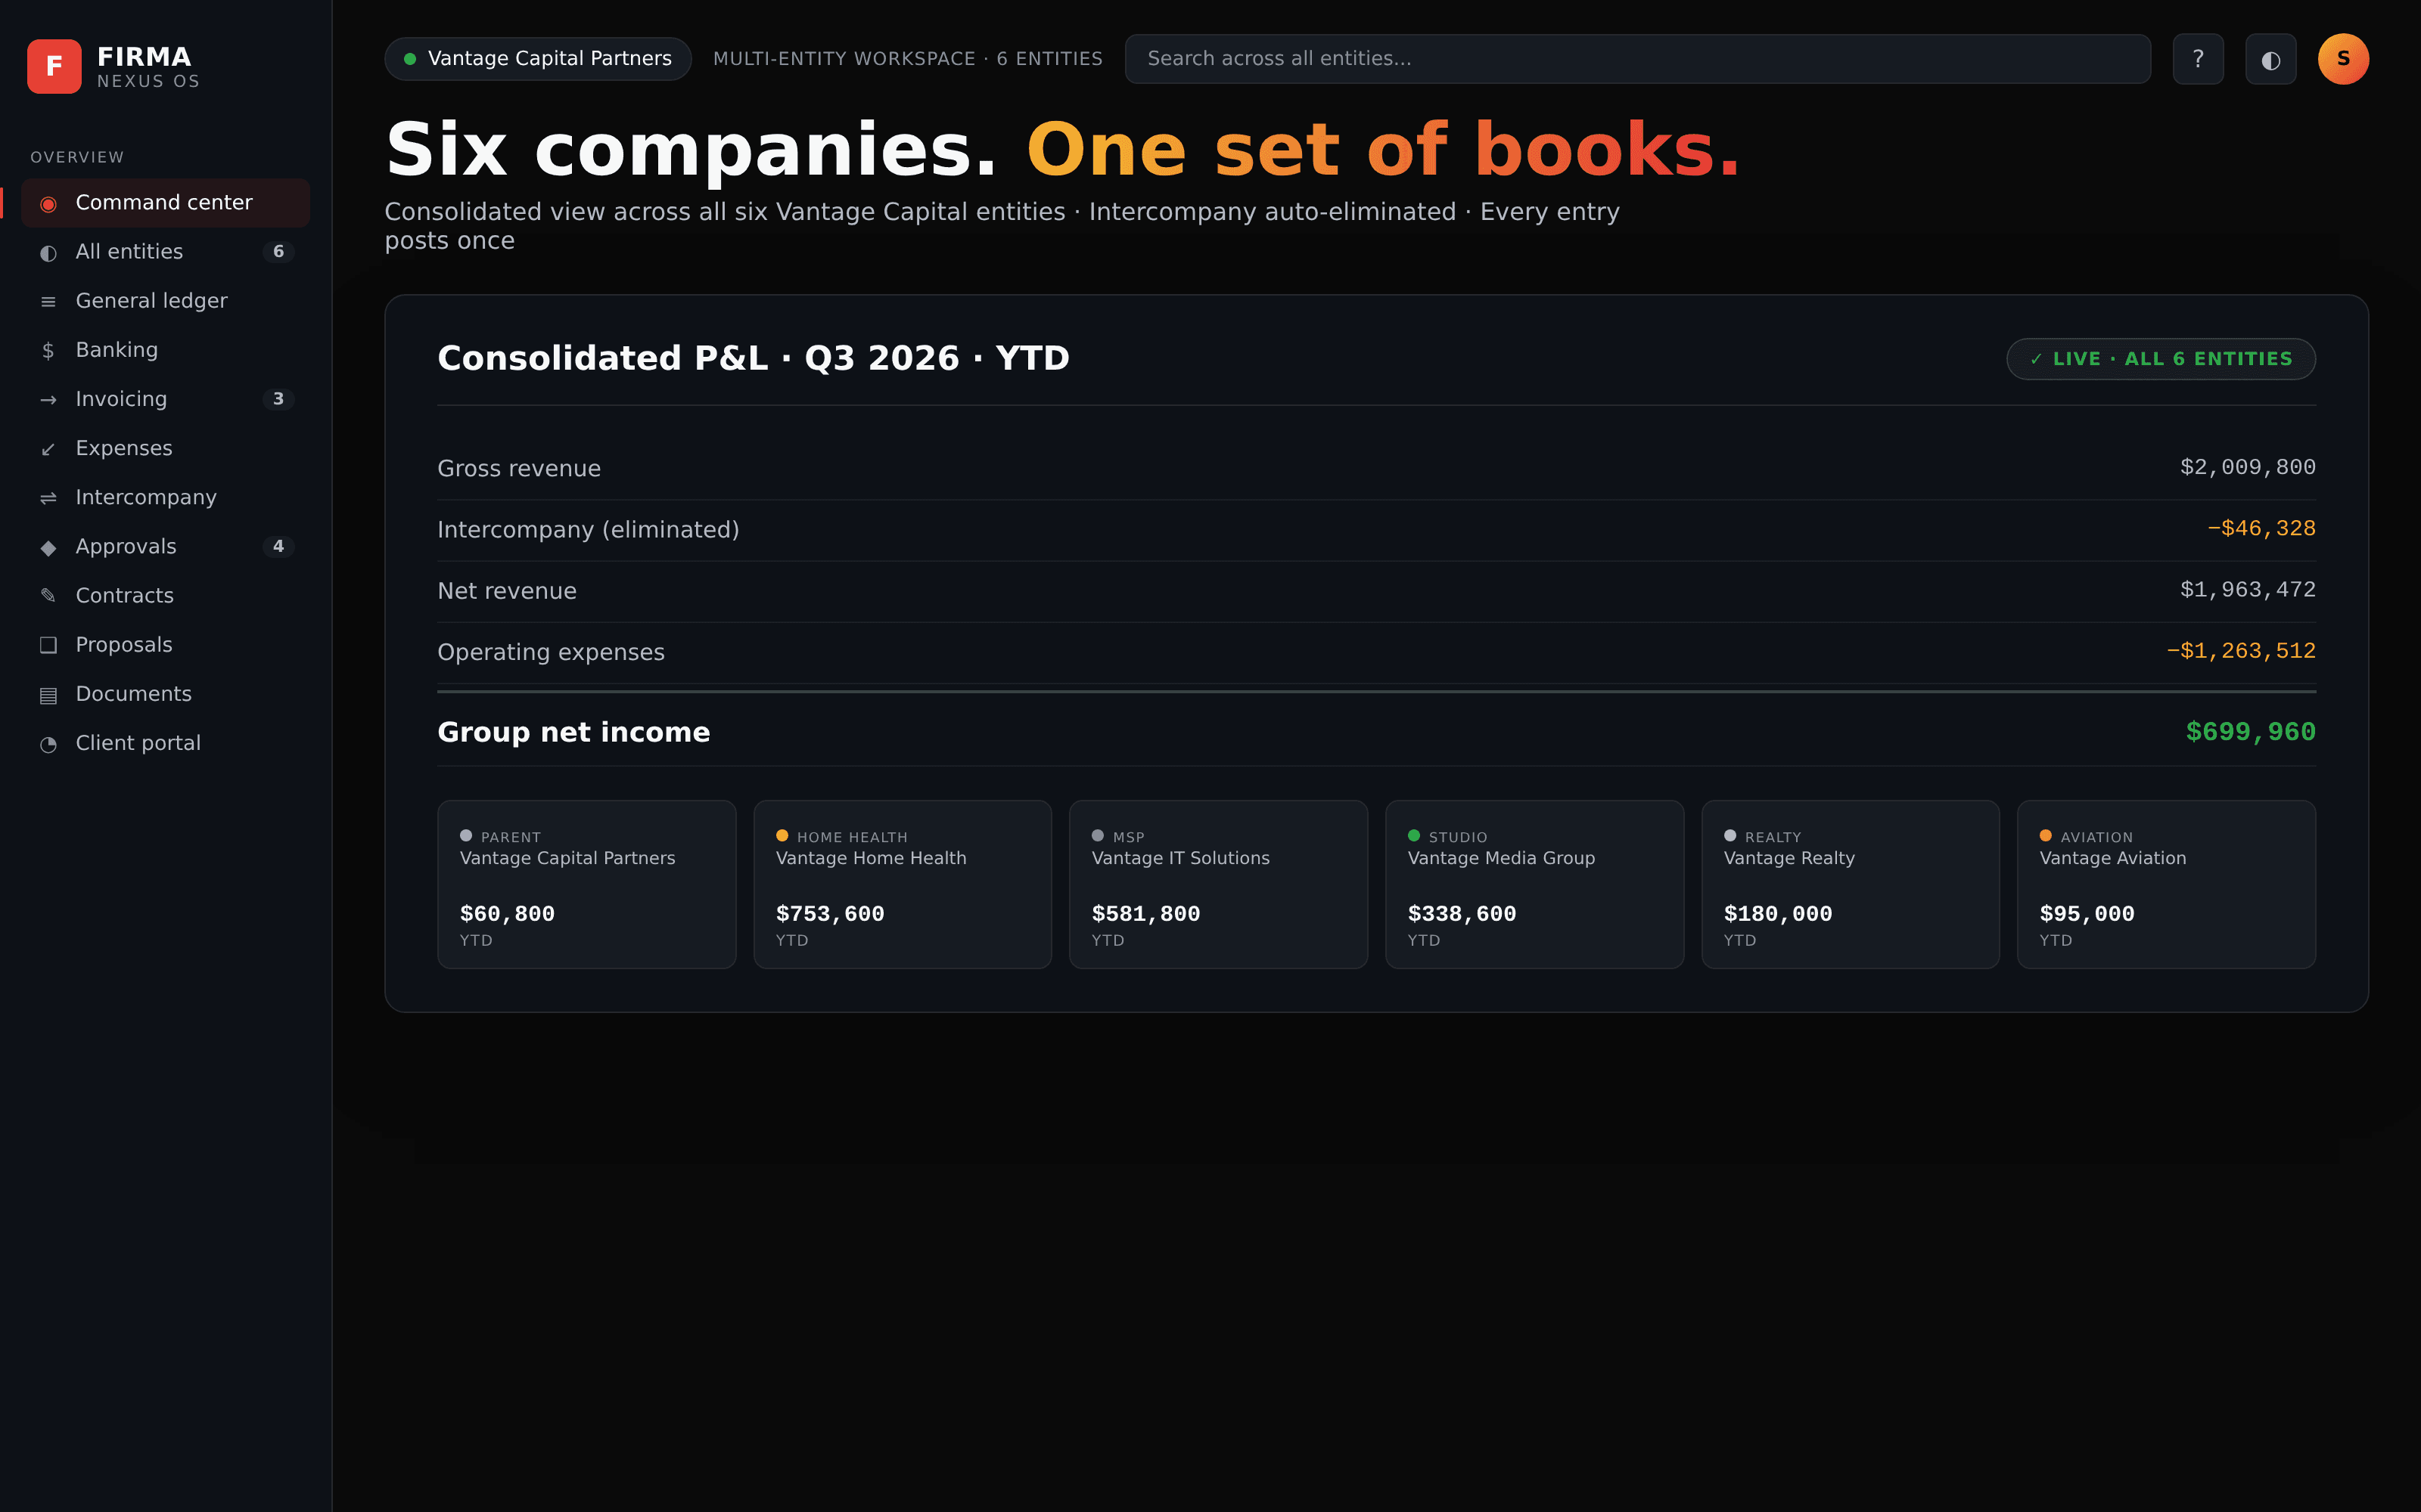Click the Intercompany (eliminated) row label

[589, 530]
